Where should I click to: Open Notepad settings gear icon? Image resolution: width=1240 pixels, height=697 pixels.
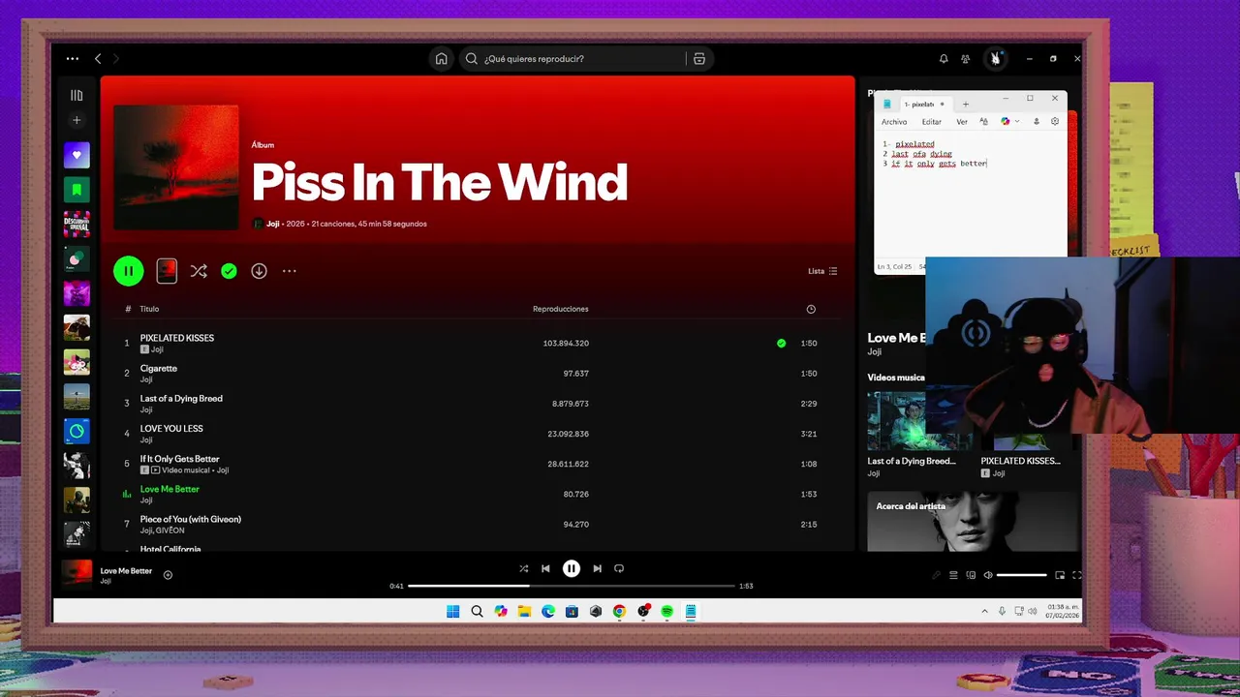(x=1055, y=122)
